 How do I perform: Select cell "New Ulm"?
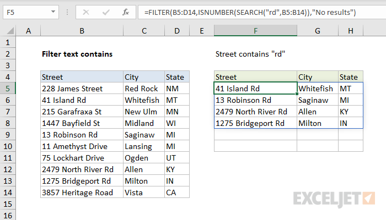click(x=144, y=112)
